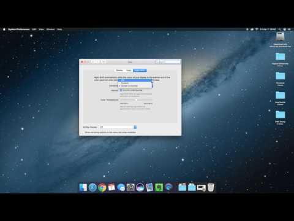The height and width of the screenshot is (221, 294).
Task: Click the date and time in menu bar
Action: tap(268, 29)
